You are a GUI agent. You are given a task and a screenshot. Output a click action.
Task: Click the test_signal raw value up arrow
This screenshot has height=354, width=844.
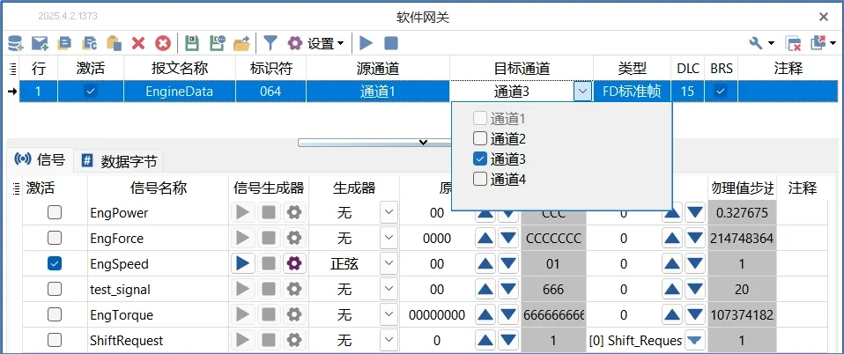click(485, 289)
